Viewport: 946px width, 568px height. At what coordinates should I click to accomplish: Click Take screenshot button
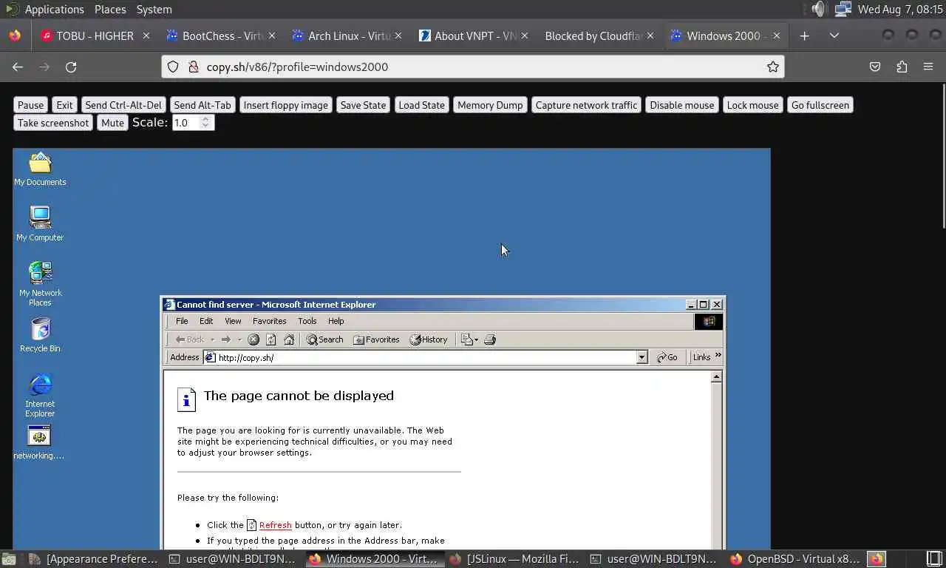tap(53, 123)
